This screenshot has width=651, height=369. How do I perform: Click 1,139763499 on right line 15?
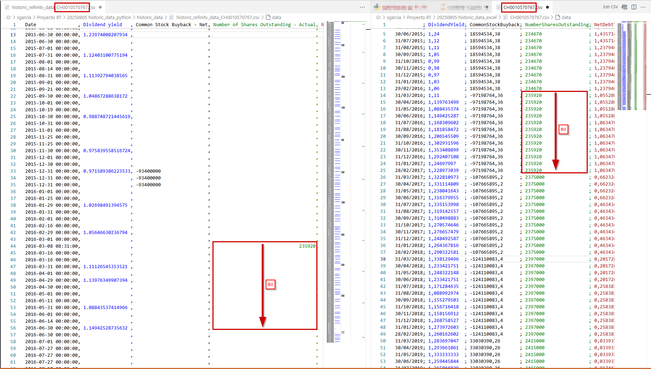[x=443, y=102]
